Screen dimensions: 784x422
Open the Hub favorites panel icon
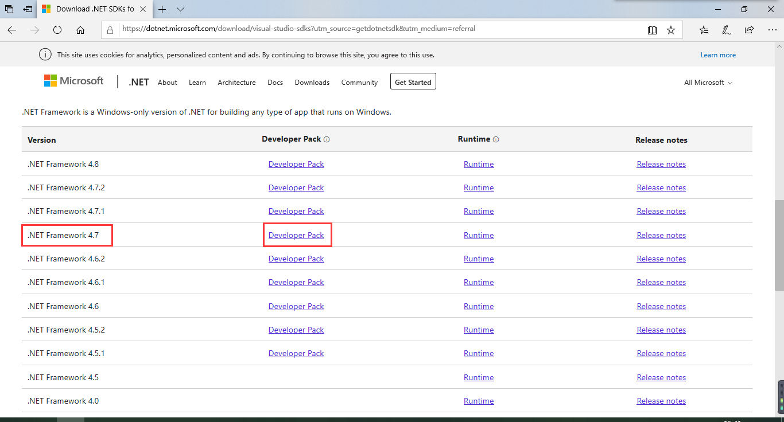[x=704, y=29]
